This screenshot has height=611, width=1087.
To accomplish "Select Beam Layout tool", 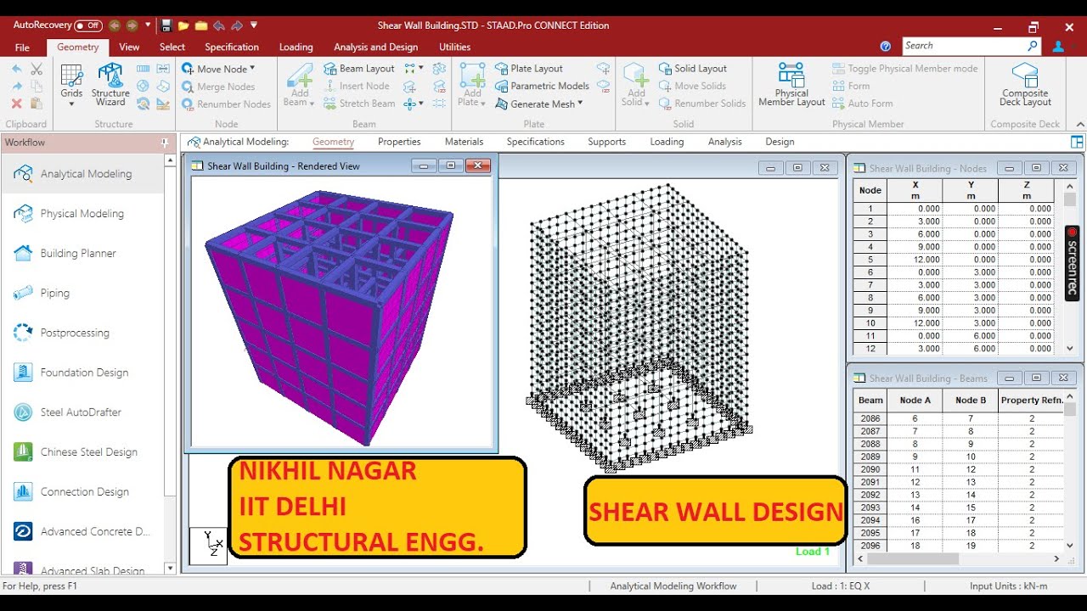I will click(x=359, y=69).
